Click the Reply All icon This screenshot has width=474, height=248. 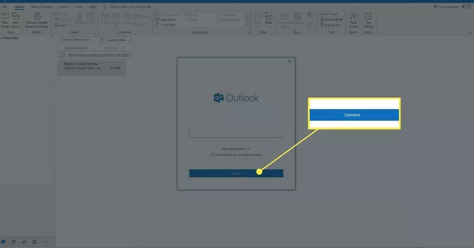[x=115, y=20]
